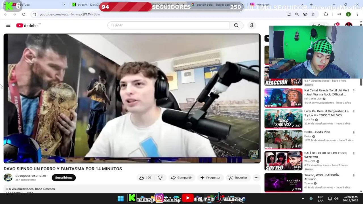Open the browser extensions puzzle icon

[326, 14]
